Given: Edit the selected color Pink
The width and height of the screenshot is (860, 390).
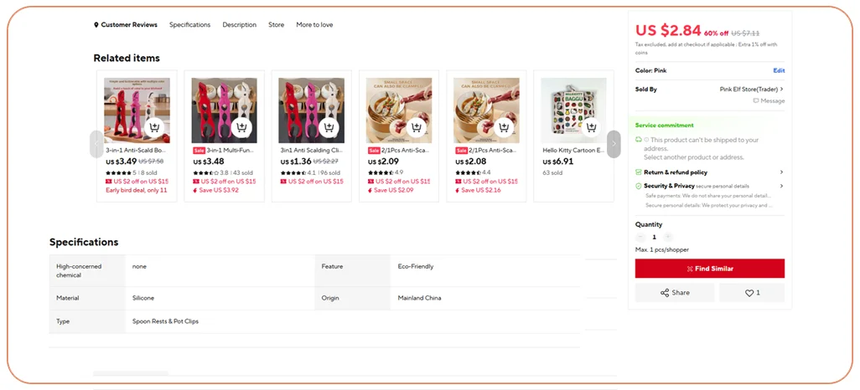Looking at the screenshot, I should point(779,70).
